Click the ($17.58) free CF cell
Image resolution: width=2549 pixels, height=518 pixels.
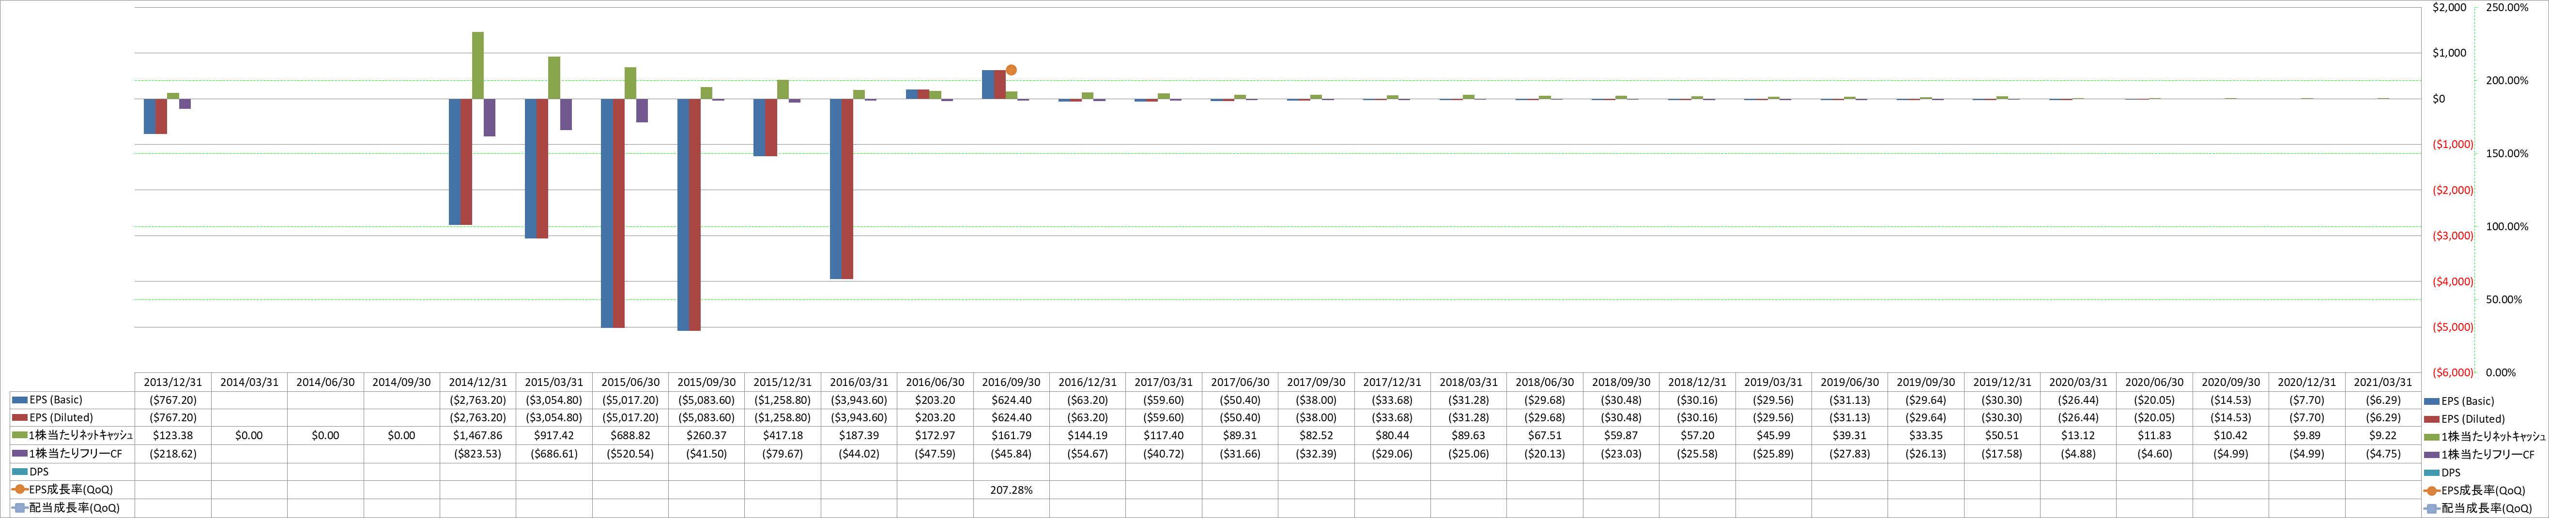2002,454
